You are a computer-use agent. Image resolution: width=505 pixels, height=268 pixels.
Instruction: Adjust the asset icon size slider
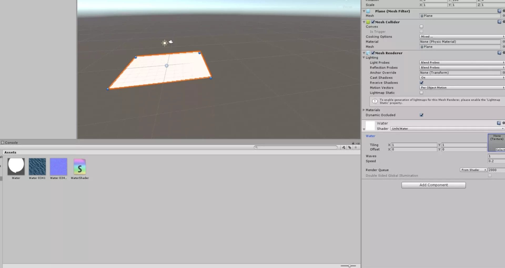point(349,266)
